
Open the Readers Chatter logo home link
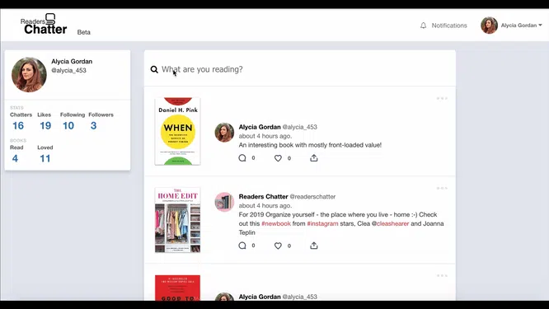[x=44, y=24]
